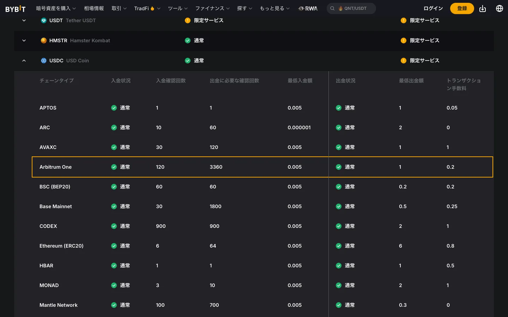Expand the USDT row chevron
This screenshot has height=317, width=508.
click(x=24, y=20)
